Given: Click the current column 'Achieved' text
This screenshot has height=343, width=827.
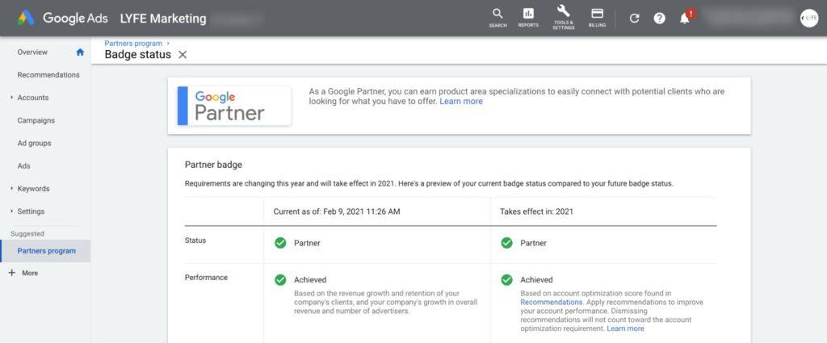Looking at the screenshot, I should [x=310, y=280].
